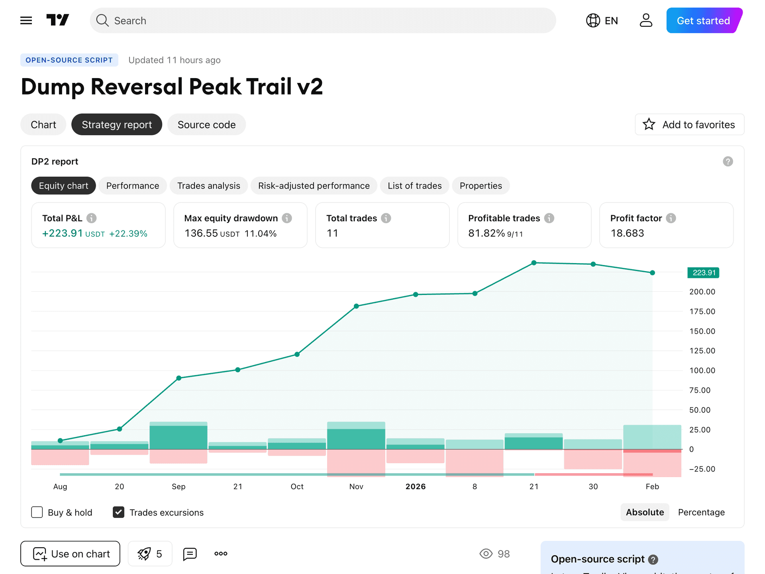This screenshot has height=574, width=765.
Task: Enable the Buy & hold checkbox
Action: 37,512
